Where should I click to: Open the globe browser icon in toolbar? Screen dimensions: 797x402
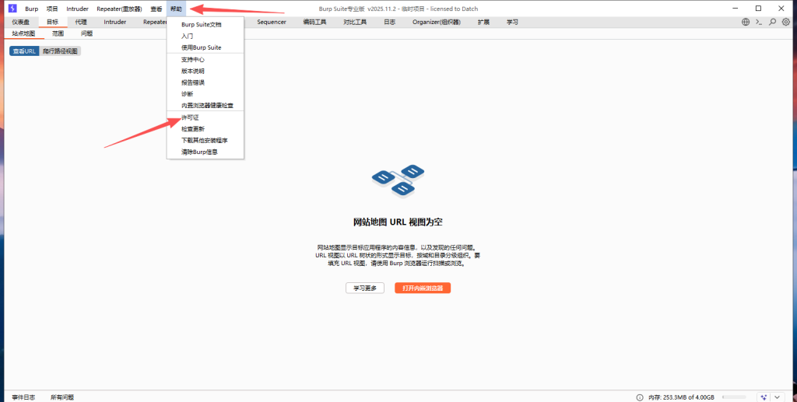pyautogui.click(x=746, y=23)
